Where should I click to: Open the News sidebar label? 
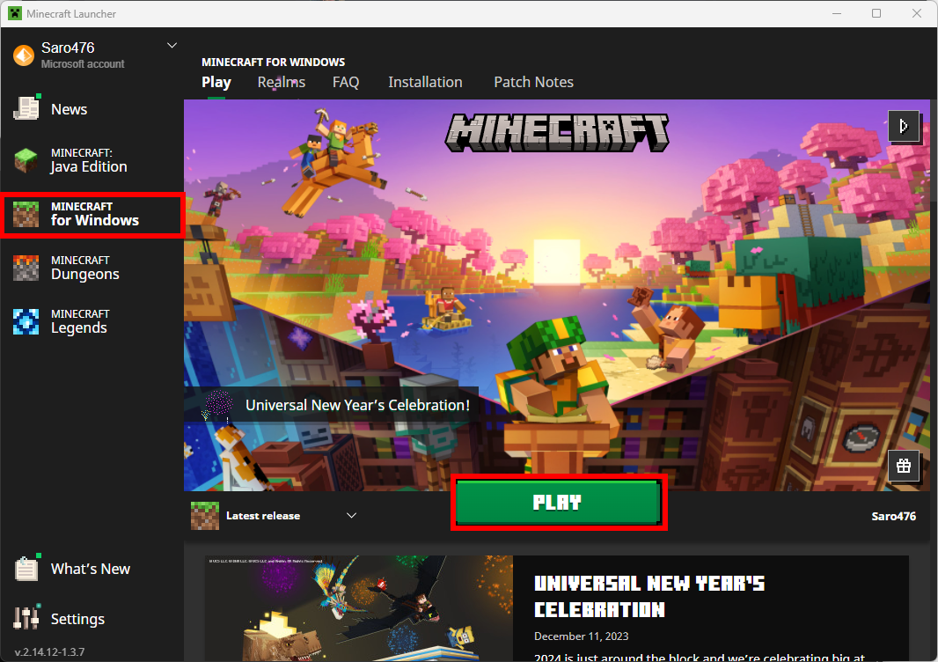(x=69, y=109)
